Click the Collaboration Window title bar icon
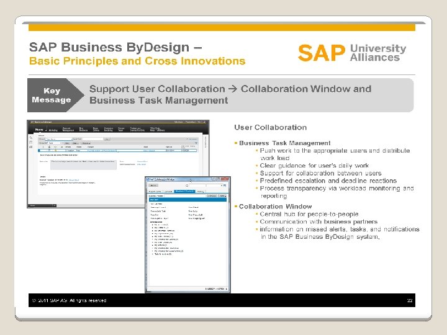The height and width of the screenshot is (335, 447). (148, 179)
